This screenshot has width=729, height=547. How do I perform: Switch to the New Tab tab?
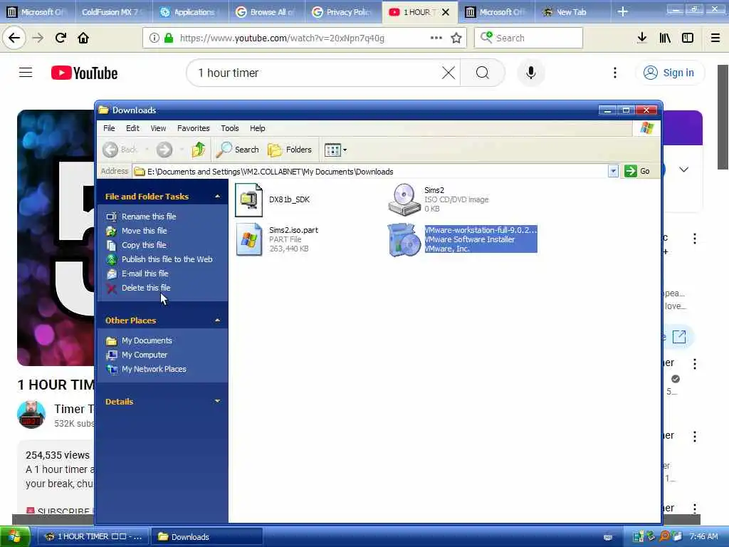[572, 12]
